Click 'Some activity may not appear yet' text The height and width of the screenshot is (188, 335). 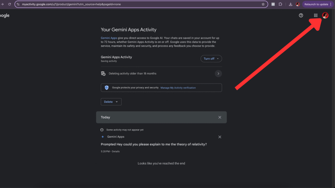pyautogui.click(x=125, y=130)
